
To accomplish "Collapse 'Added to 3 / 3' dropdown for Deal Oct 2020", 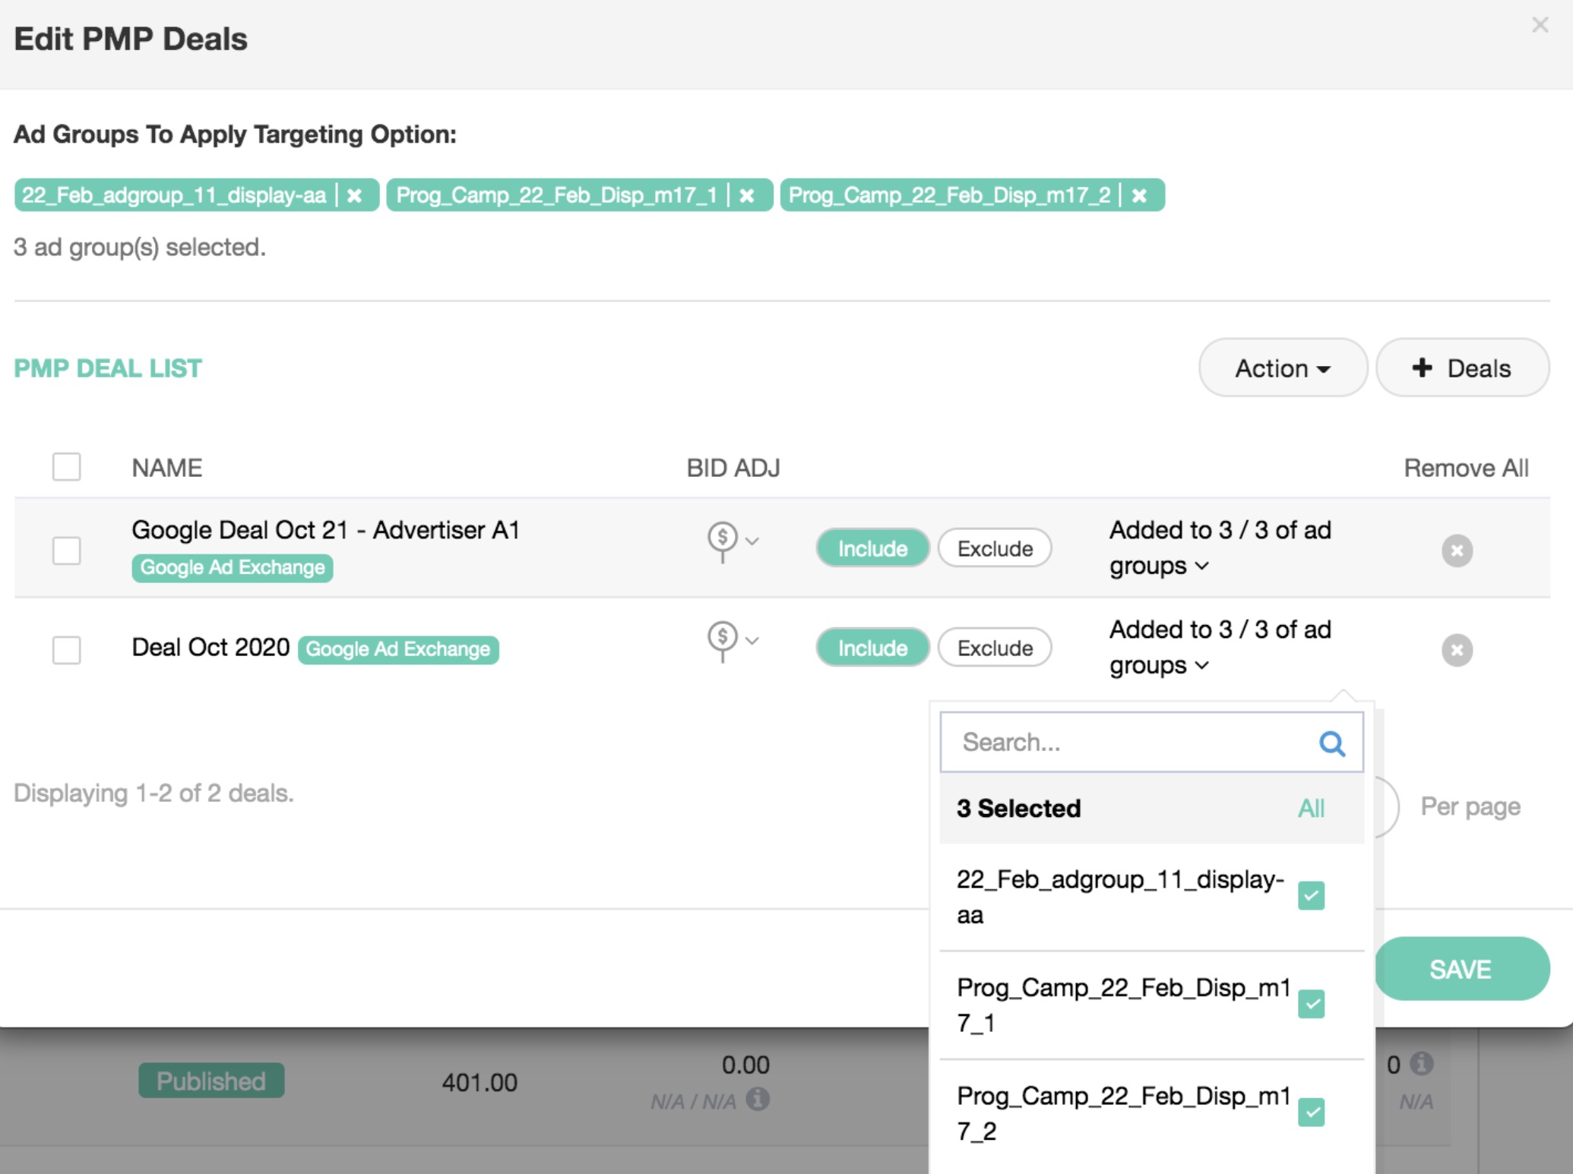I will click(1202, 666).
